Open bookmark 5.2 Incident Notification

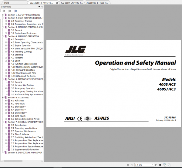pyautogui.click(x=22, y=85)
